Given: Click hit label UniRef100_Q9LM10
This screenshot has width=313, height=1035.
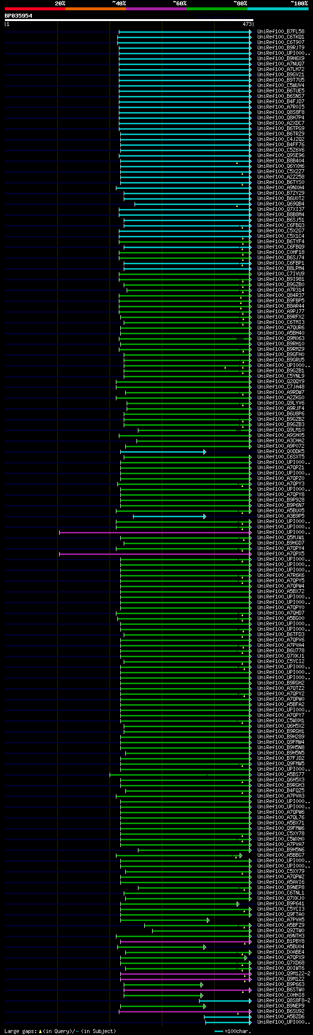Looking at the screenshot, I should point(281,430).
